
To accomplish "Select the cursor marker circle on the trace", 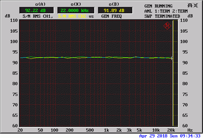I will pyautogui.click(x=172, y=58).
